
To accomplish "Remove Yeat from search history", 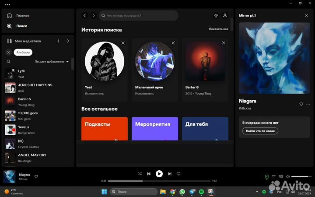I will coord(123,43).
